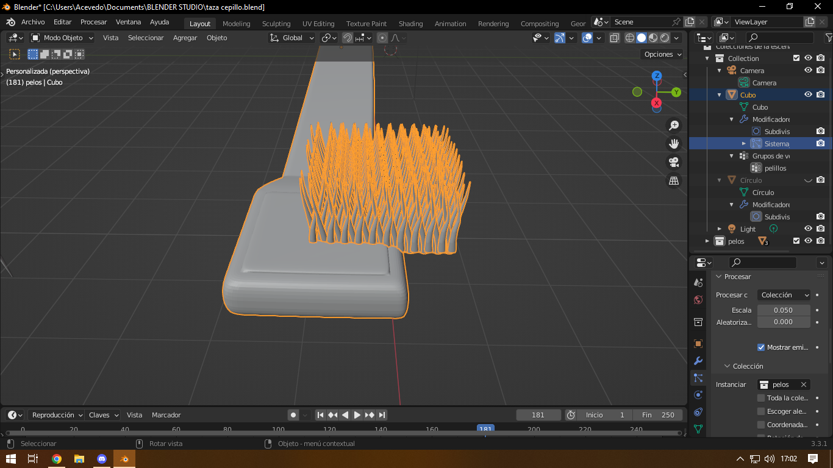Image resolution: width=833 pixels, height=468 pixels.
Task: Open the Ventana menu
Action: [x=128, y=22]
